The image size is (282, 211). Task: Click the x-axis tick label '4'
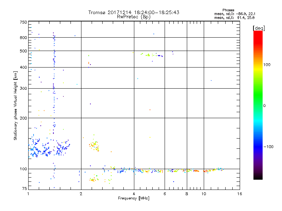134,194
